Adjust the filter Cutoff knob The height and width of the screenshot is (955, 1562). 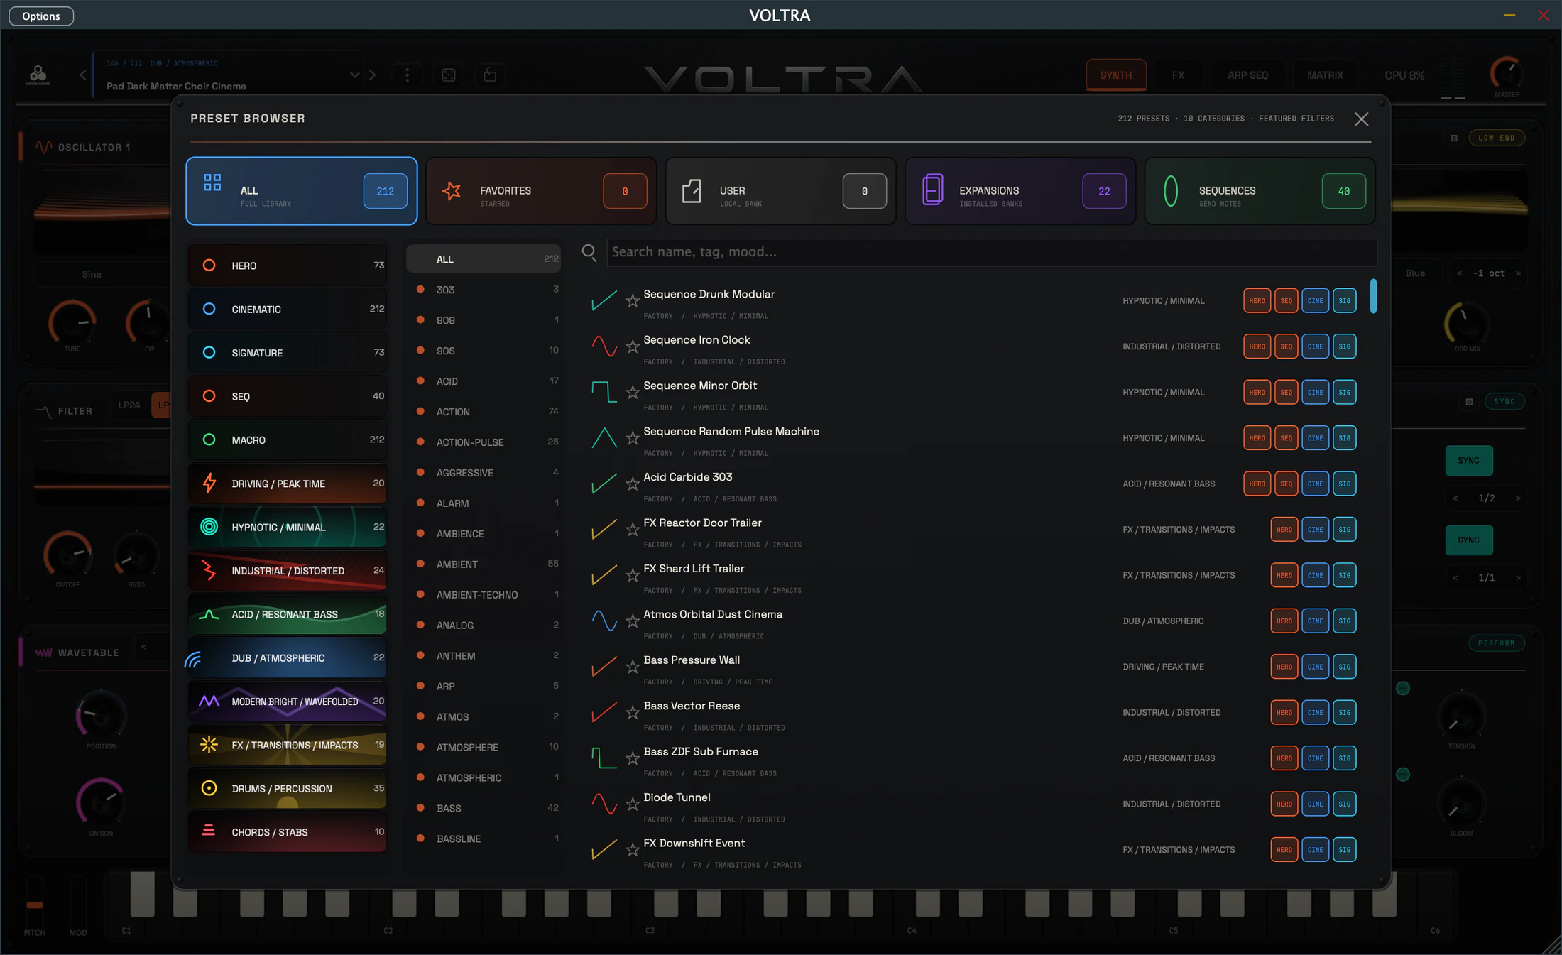[68, 555]
